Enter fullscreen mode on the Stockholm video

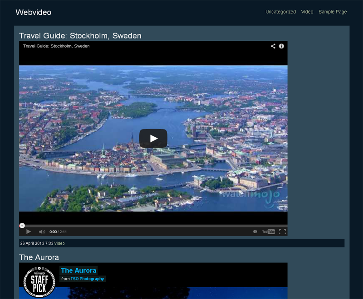pos(283,231)
